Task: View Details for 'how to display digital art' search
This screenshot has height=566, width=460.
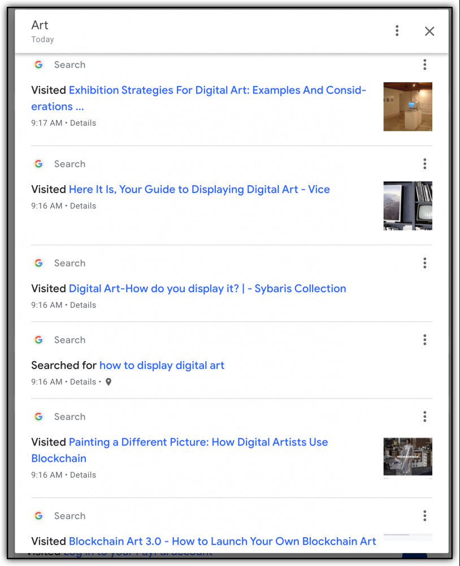Action: point(83,382)
